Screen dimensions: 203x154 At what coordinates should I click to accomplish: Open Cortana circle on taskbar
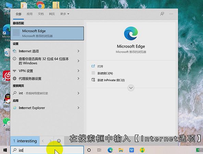point(89,150)
